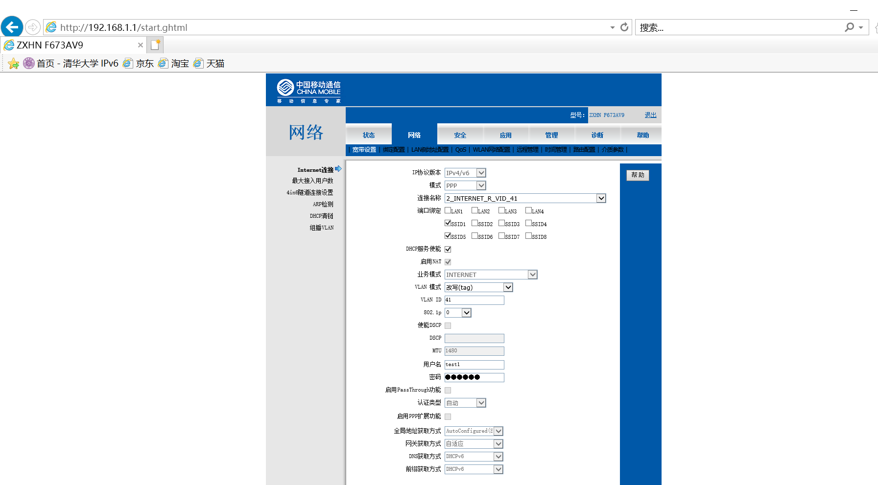Toggle the DHCP服务使能 checkbox
The width and height of the screenshot is (878, 485).
point(448,249)
